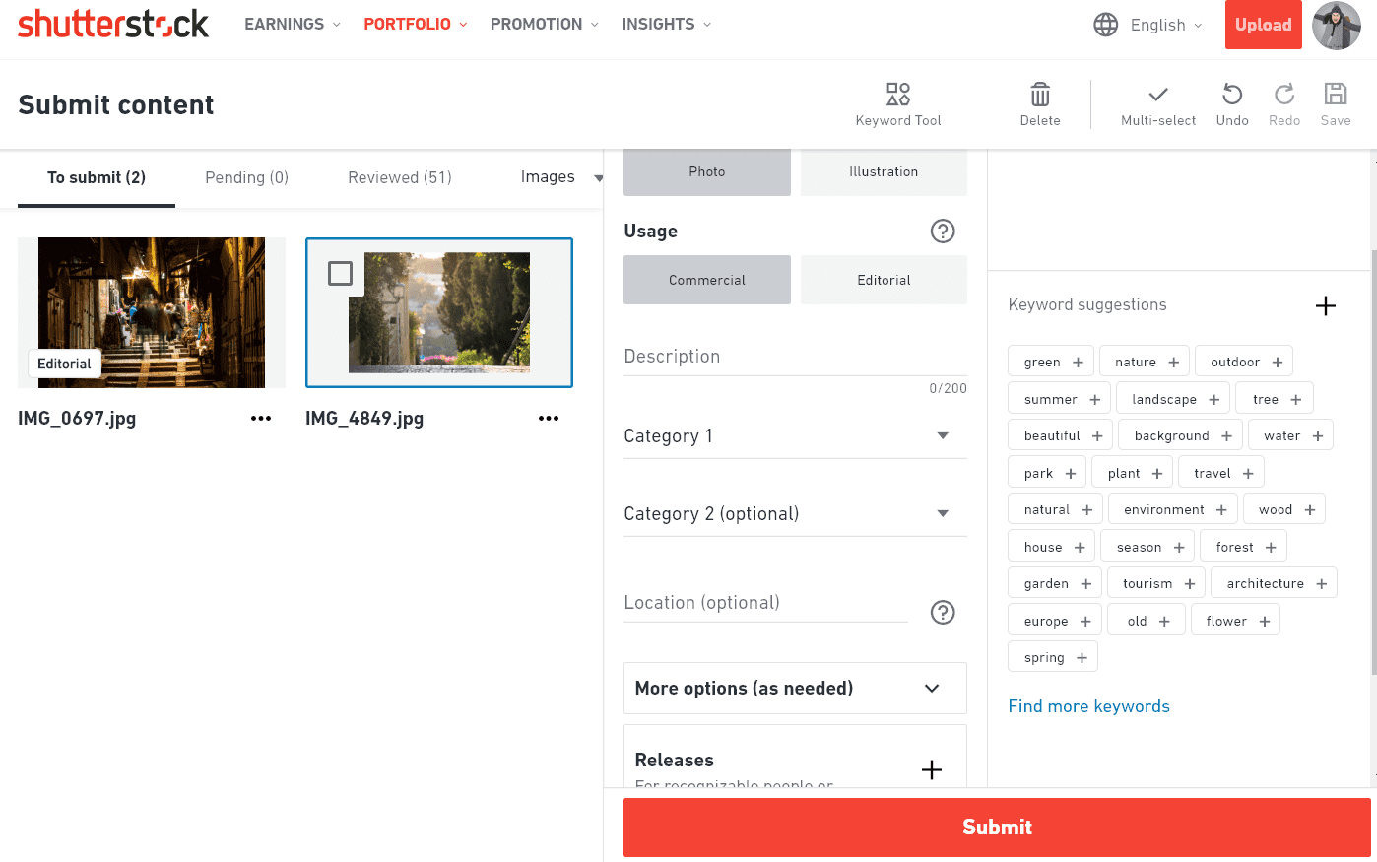Click the 'IMG_0697.jpg' file name

click(x=77, y=419)
